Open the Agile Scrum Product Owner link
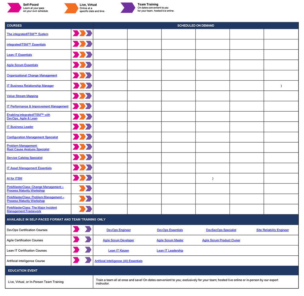 coord(221,240)
